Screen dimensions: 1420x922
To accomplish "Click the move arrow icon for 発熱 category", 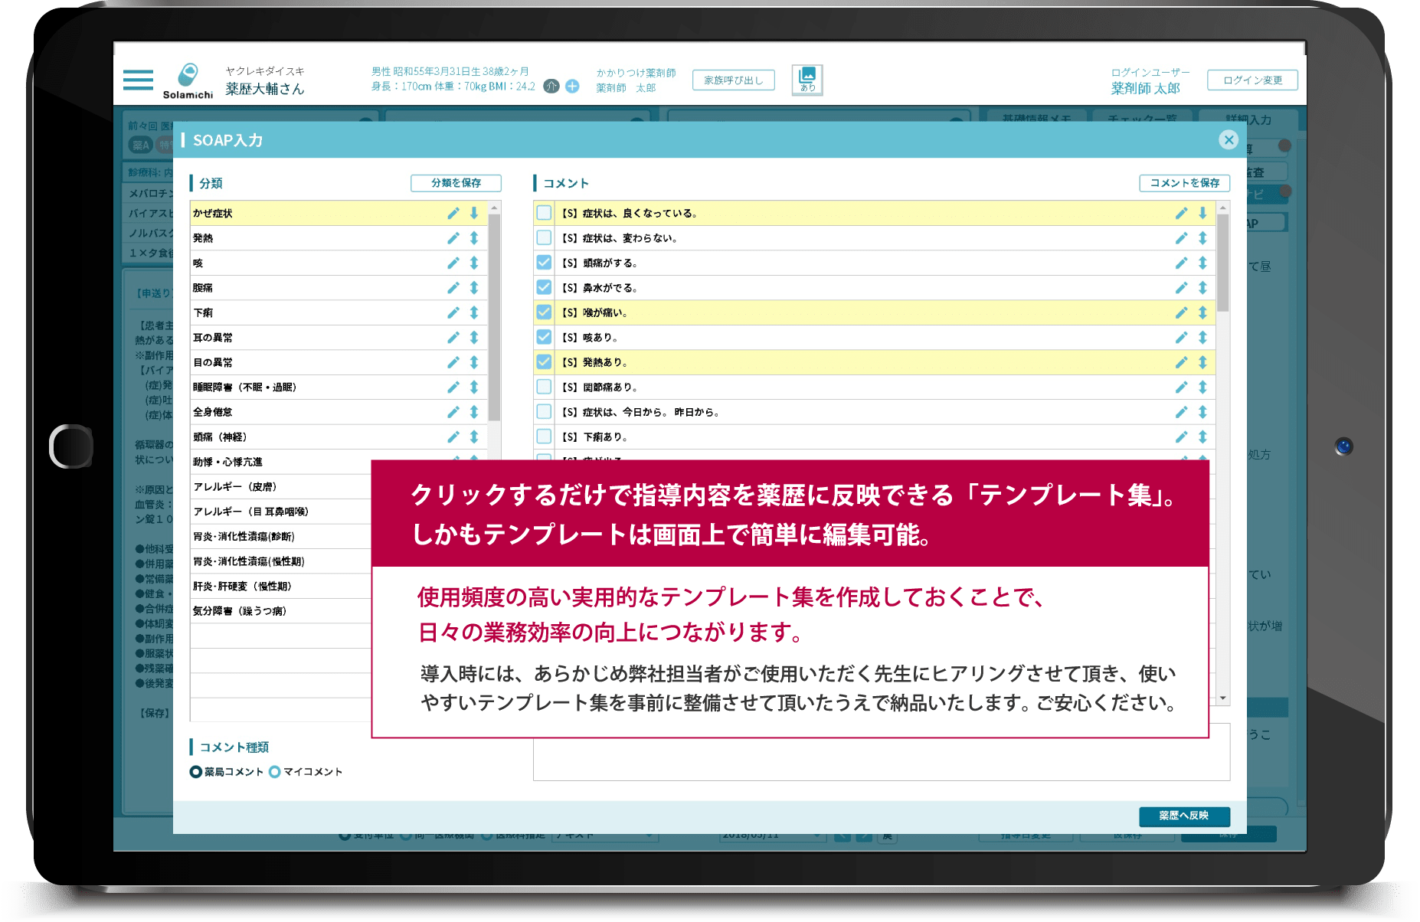I will (474, 238).
